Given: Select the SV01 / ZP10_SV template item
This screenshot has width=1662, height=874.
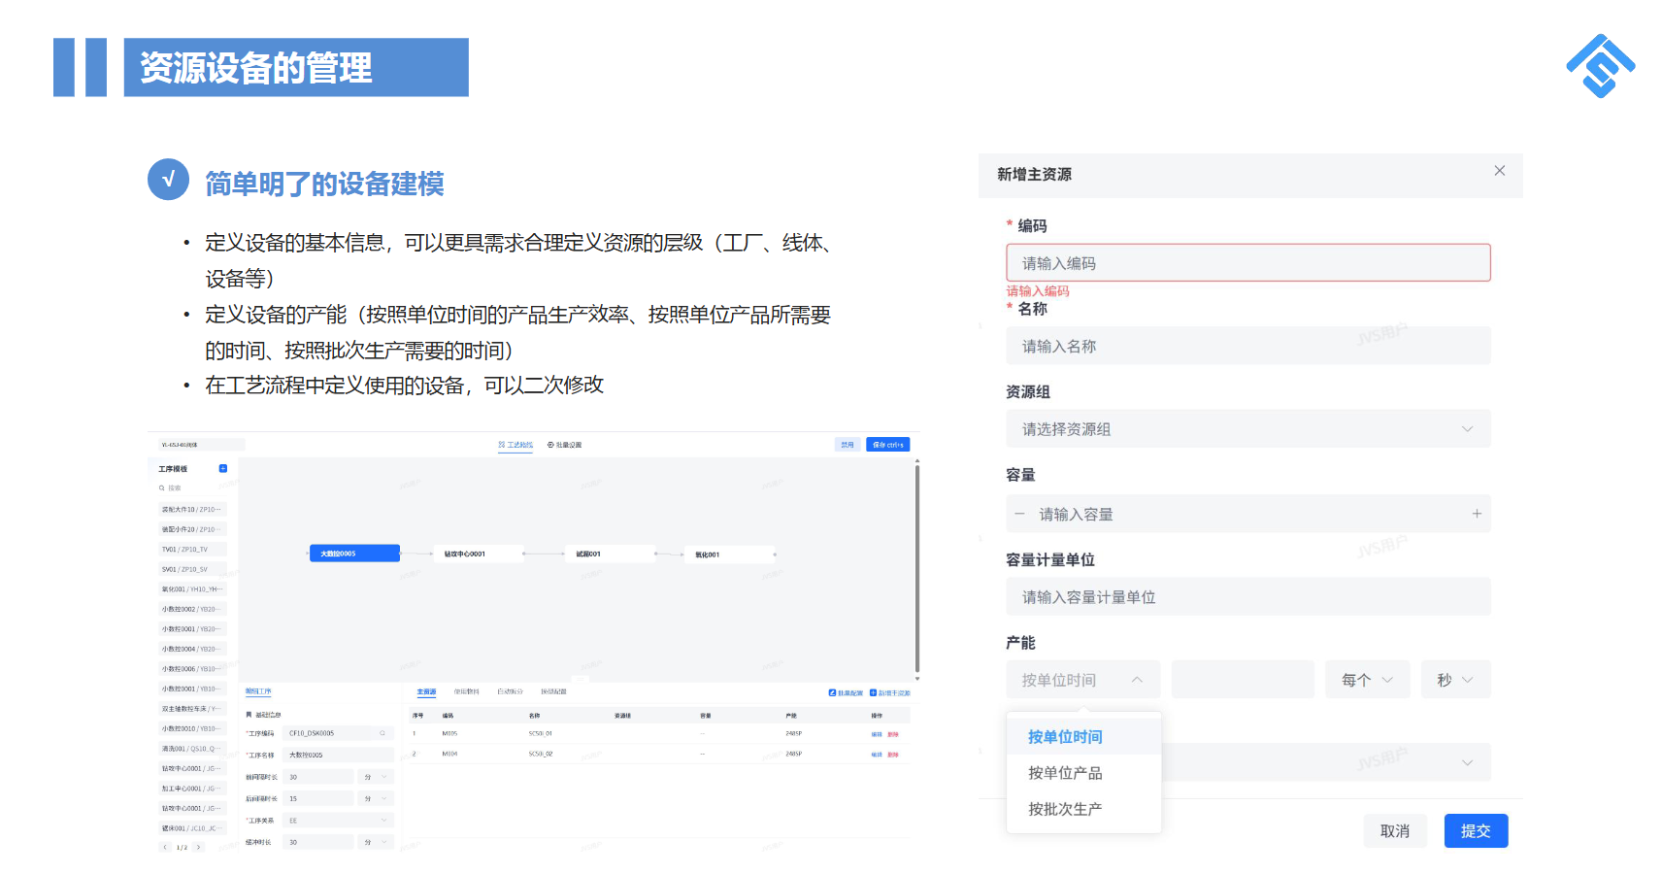Looking at the screenshot, I should [192, 569].
